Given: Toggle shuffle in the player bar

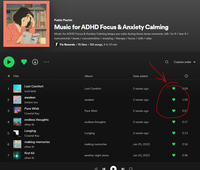Looking at the screenshot, I should coord(96,169).
